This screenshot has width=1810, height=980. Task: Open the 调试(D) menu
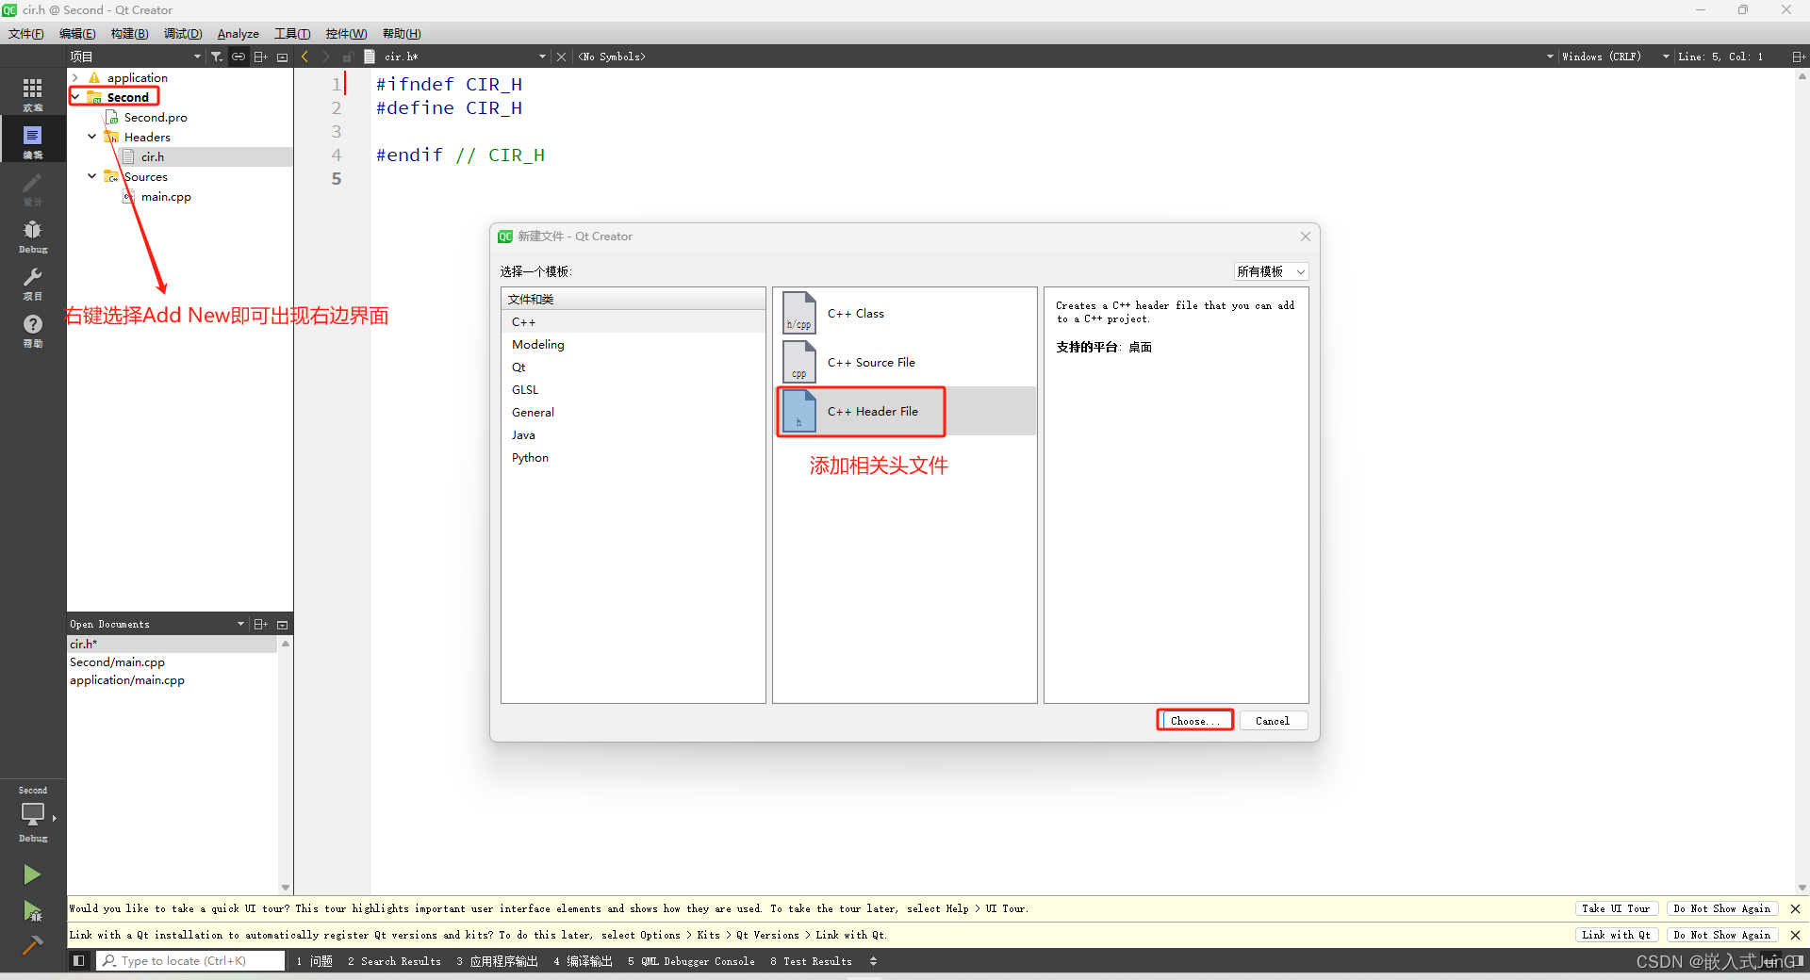(x=183, y=33)
